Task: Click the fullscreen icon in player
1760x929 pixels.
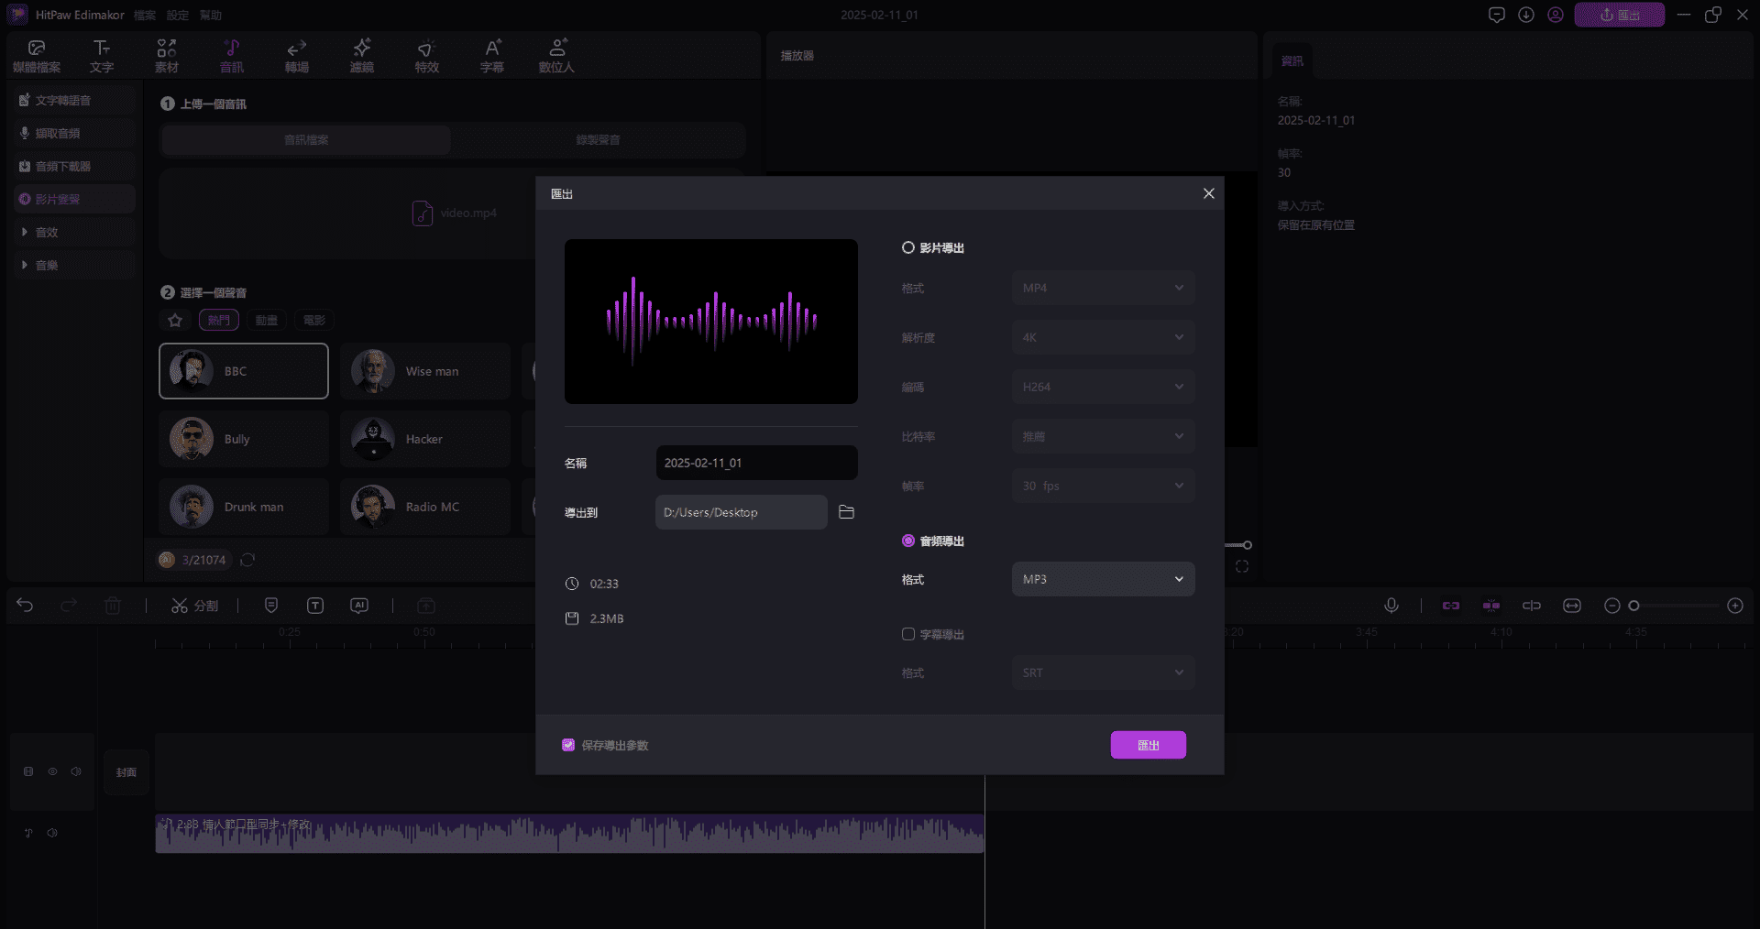Action: pos(1242,566)
